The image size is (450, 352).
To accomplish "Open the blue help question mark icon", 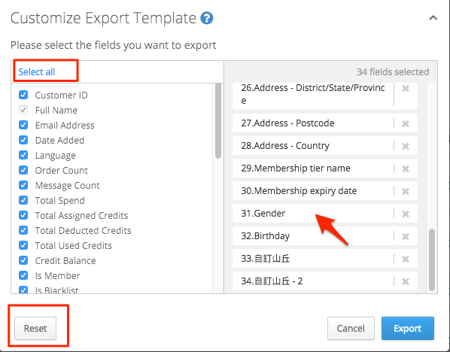I will pos(207,18).
